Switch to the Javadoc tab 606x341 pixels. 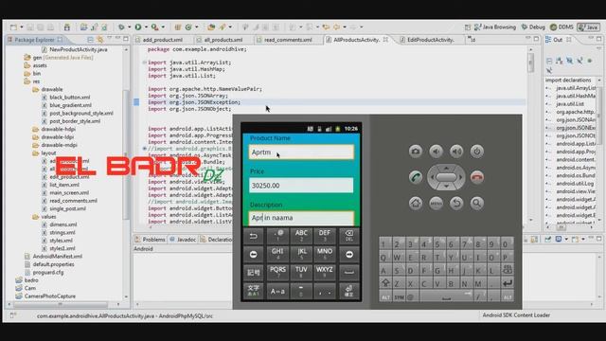(183, 240)
